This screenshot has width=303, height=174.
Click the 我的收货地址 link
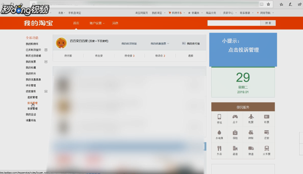click(x=129, y=43)
